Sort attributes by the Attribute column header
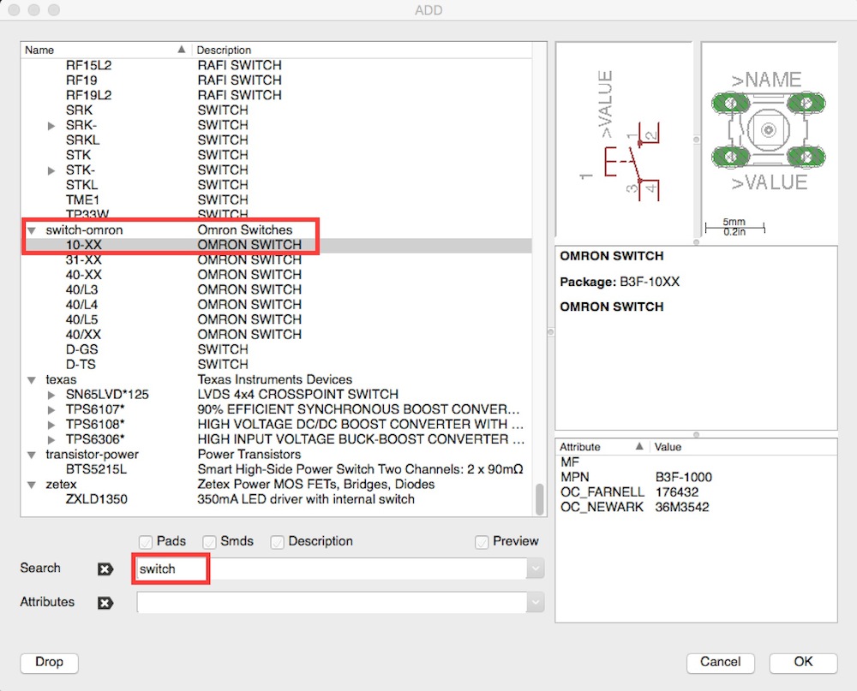 pos(602,447)
